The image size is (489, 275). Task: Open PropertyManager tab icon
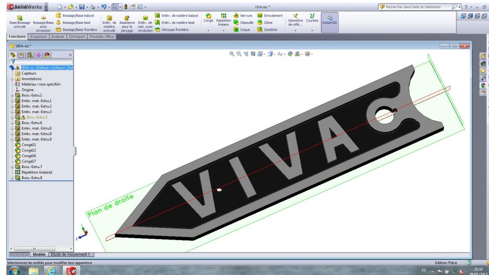[21, 55]
